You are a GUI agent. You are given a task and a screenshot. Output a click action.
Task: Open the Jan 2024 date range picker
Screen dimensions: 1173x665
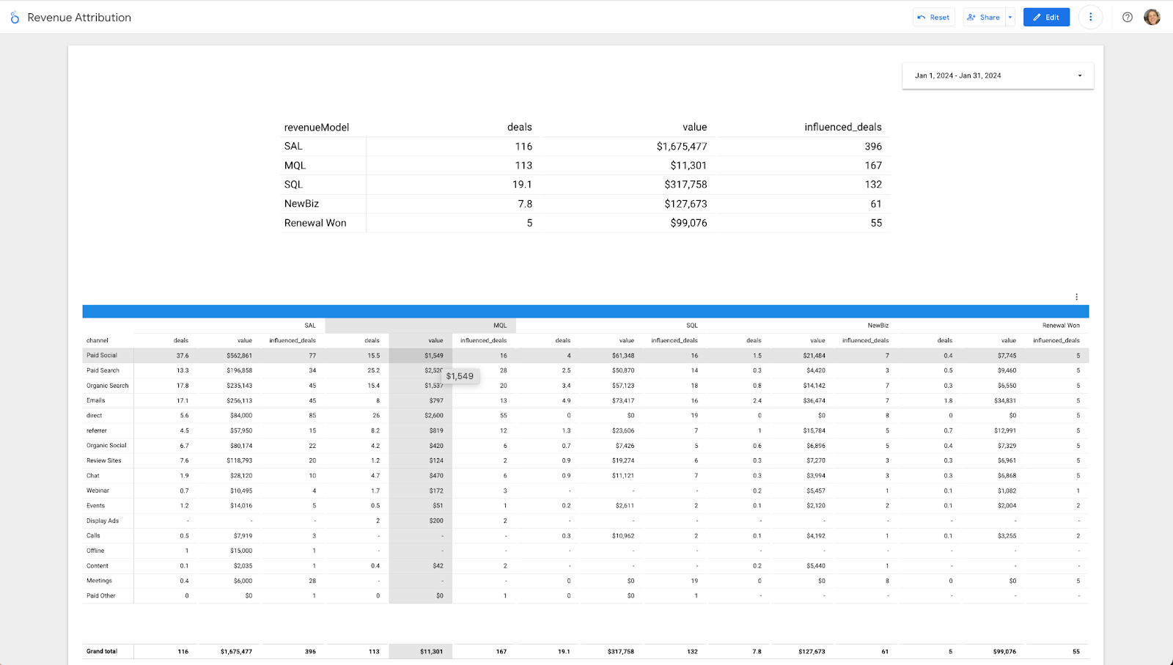click(998, 76)
